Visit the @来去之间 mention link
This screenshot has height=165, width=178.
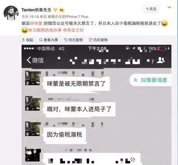[x=73, y=30]
